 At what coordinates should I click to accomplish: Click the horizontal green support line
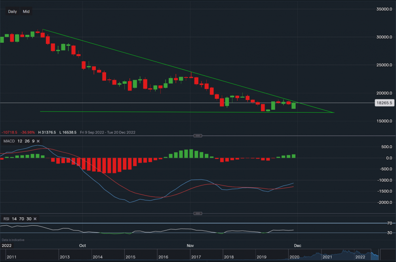[x=158, y=112]
